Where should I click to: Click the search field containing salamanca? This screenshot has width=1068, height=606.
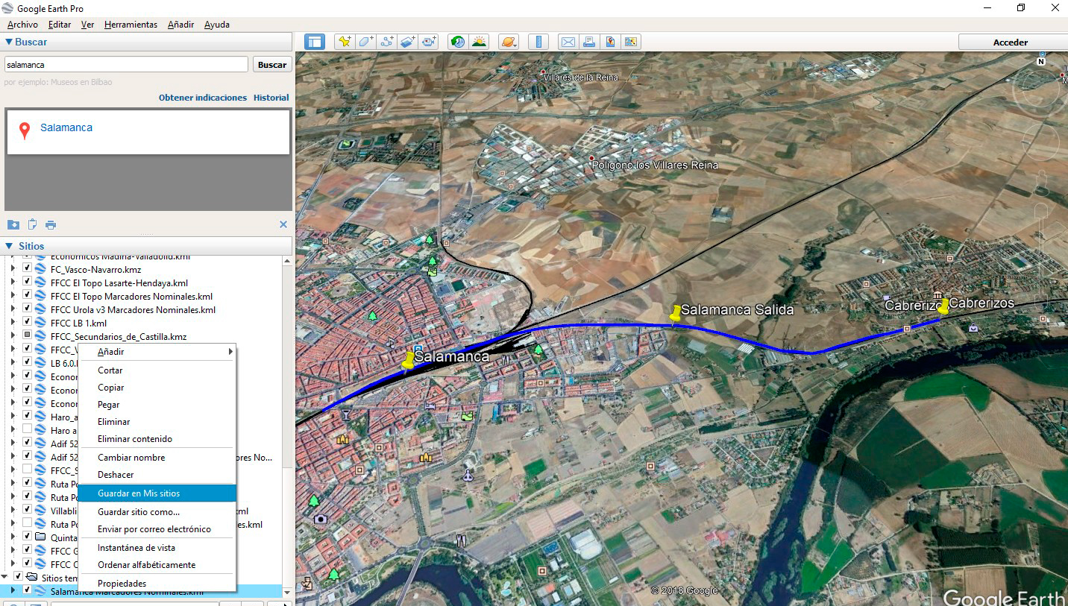click(x=126, y=65)
